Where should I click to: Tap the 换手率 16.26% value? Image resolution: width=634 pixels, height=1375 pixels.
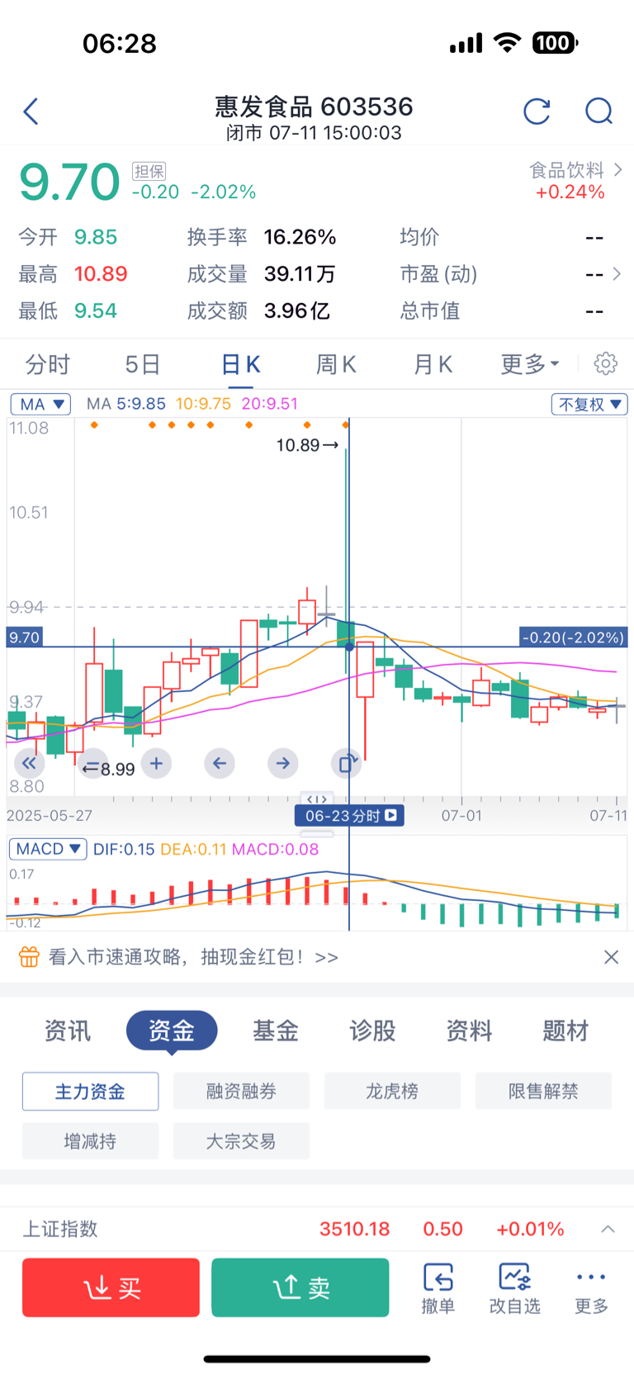(x=300, y=237)
